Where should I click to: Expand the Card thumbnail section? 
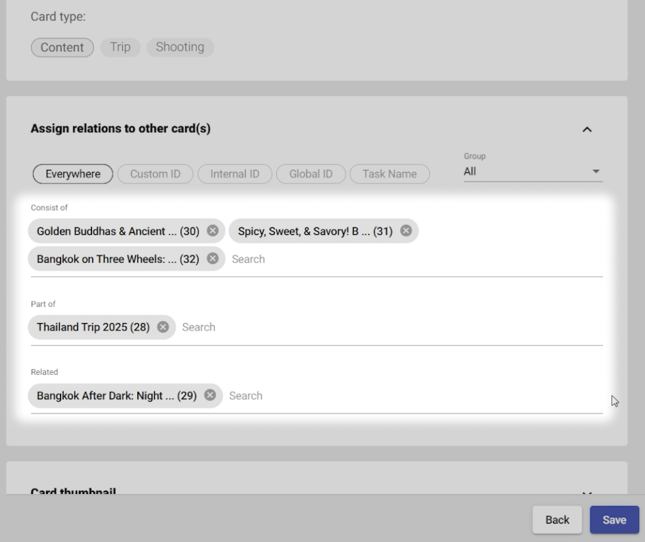coord(587,491)
